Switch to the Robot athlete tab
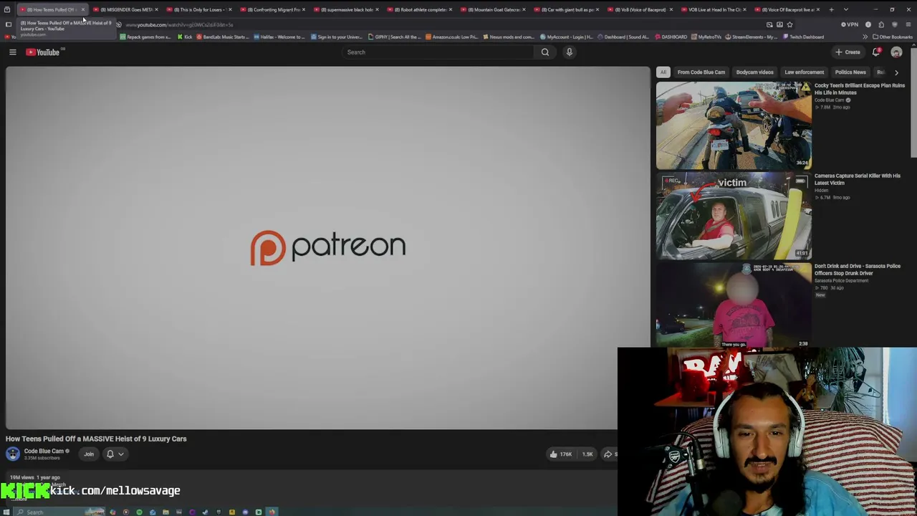 (x=421, y=9)
